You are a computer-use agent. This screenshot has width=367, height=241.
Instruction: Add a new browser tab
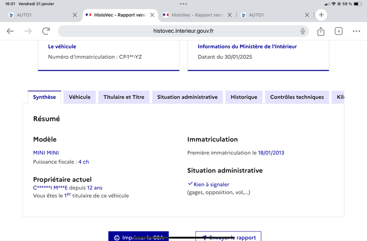[321, 15]
